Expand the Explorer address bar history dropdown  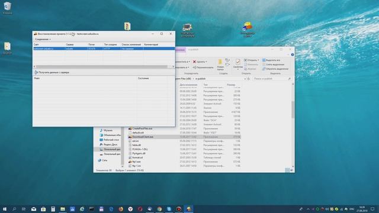[245, 79]
